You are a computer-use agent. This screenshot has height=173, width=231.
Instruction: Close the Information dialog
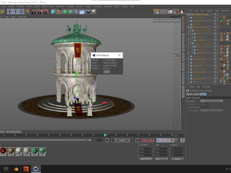click(119, 55)
